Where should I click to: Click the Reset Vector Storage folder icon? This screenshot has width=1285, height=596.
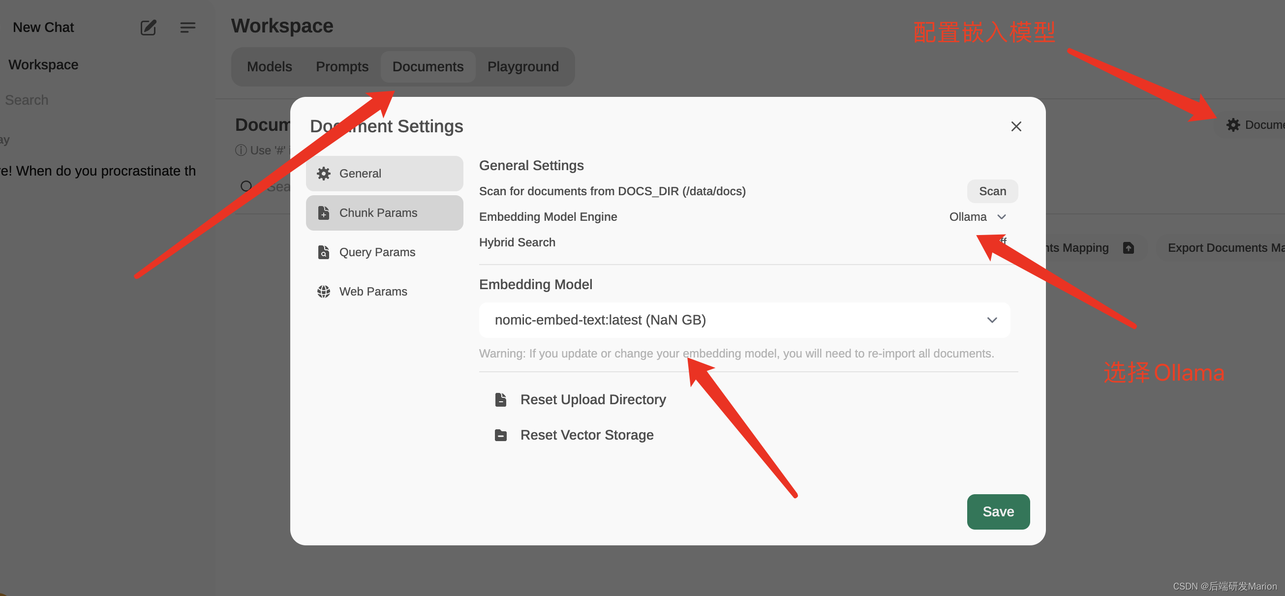pos(500,435)
